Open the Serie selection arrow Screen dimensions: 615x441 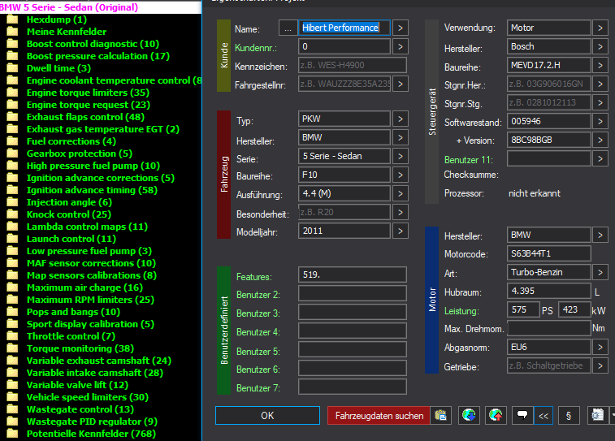(401, 156)
